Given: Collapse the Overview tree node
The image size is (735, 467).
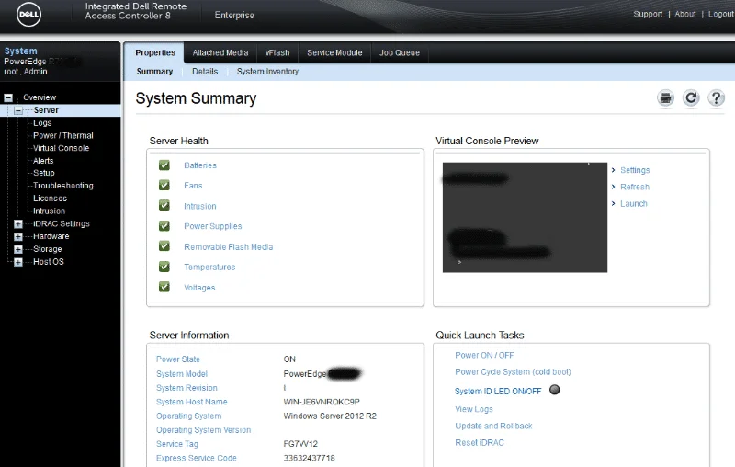Looking at the screenshot, I should 8,97.
